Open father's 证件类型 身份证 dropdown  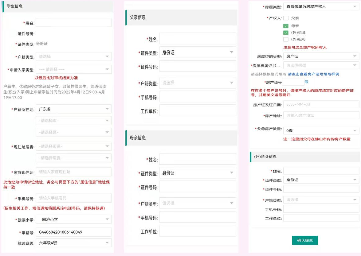tap(198, 52)
